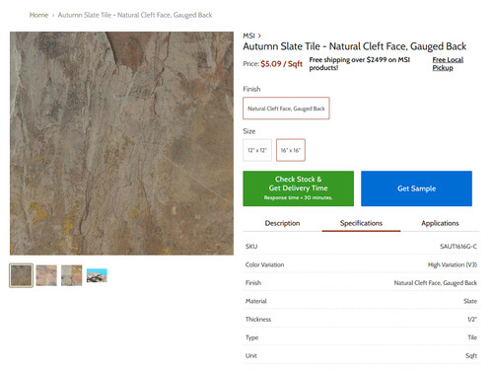
Task: Select the second pinkish tile thumbnail
Action: click(x=46, y=275)
